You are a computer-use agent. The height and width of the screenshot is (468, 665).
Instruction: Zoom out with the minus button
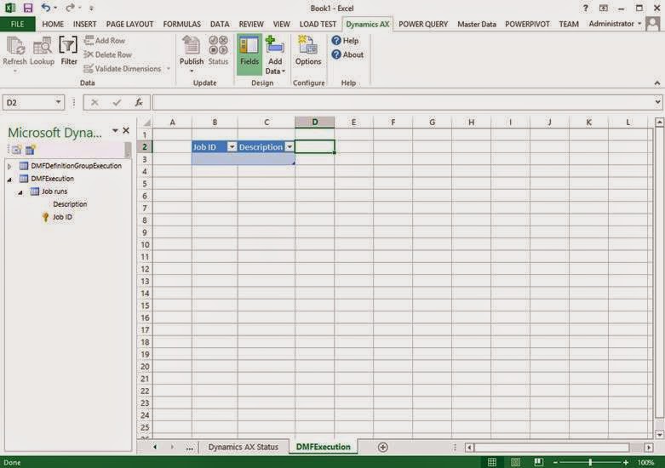pyautogui.click(x=555, y=463)
